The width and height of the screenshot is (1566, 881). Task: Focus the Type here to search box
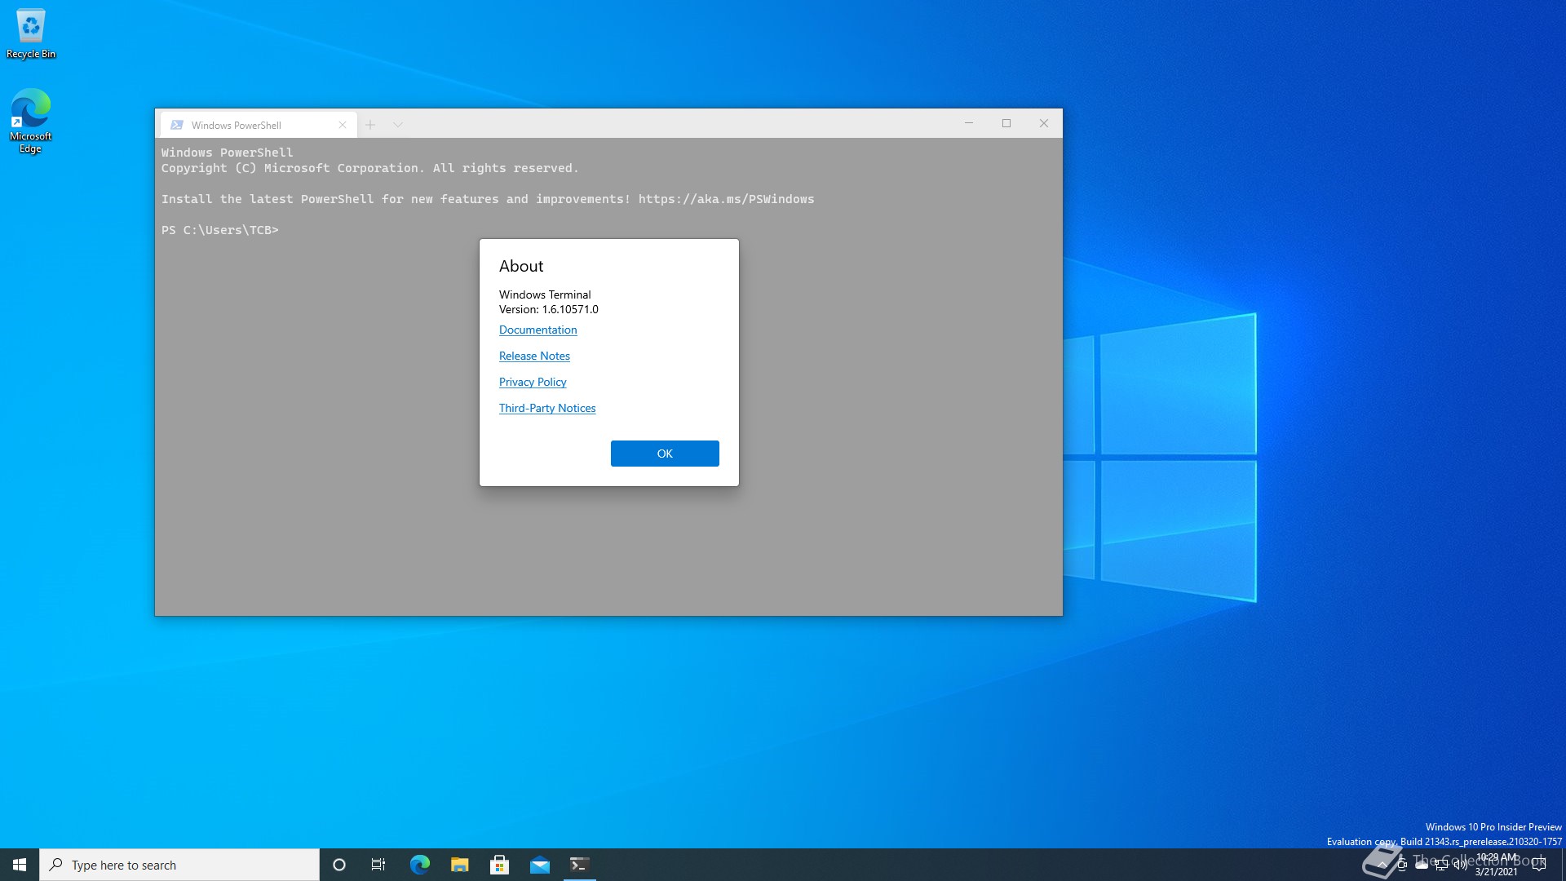179,865
